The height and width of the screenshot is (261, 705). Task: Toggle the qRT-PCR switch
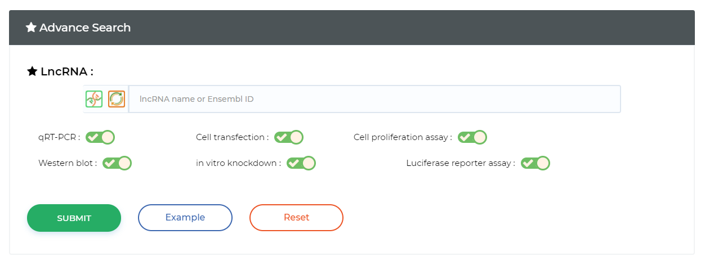coord(100,137)
